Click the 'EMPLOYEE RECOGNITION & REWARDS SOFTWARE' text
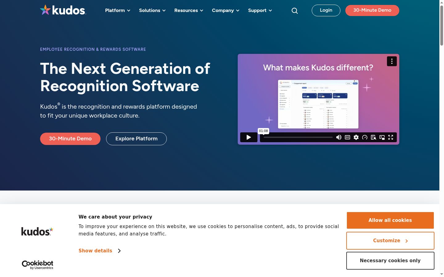 click(x=93, y=49)
